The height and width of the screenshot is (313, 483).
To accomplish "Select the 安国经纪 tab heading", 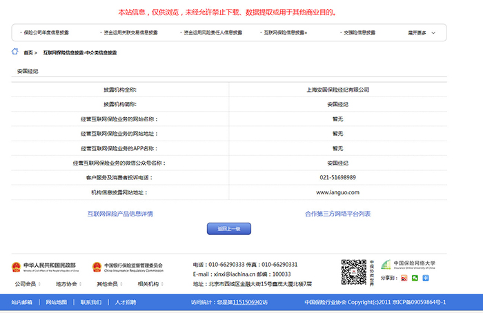I will tap(28, 71).
